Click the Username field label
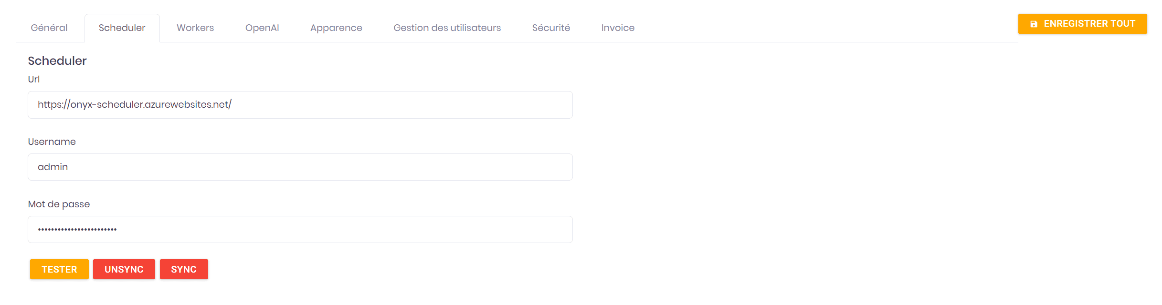This screenshot has height=305, width=1162. pos(52,142)
